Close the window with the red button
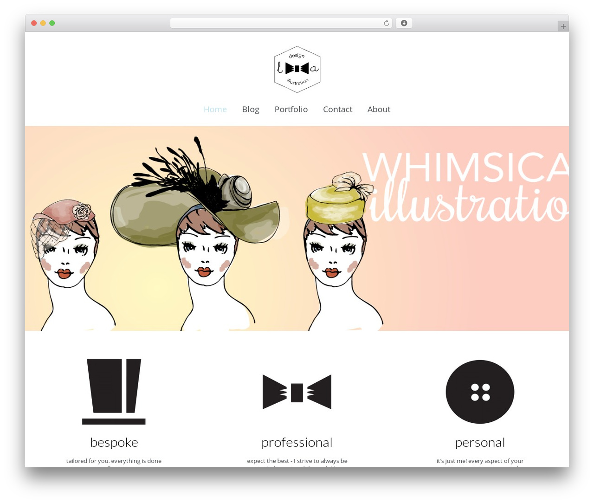594x503 pixels. coord(34,23)
